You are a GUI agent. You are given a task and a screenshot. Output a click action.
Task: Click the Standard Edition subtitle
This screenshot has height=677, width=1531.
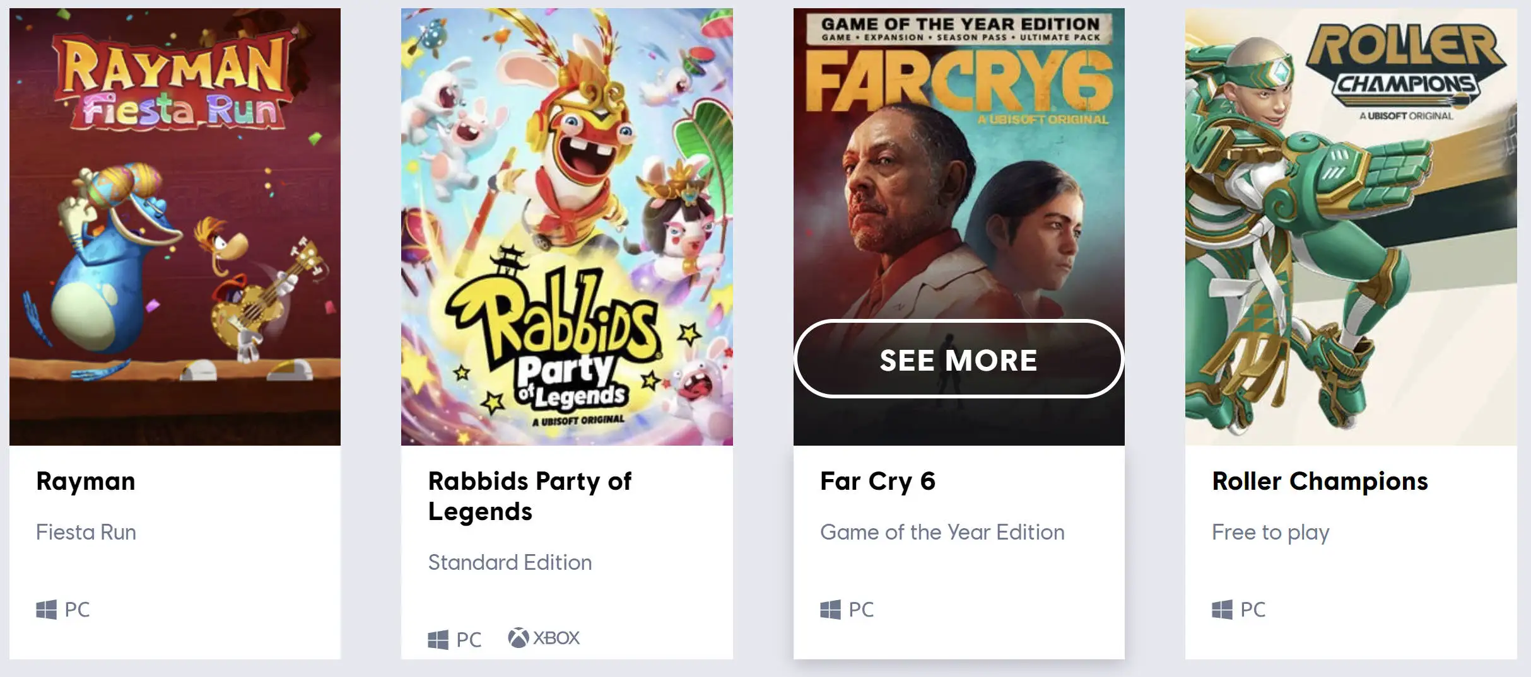[510, 562]
